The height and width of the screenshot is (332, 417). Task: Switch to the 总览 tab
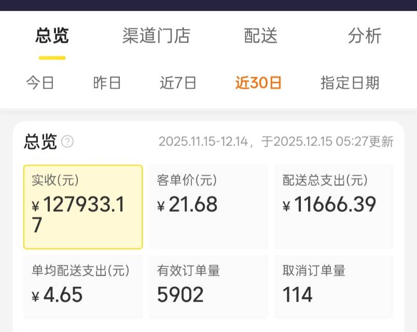pyautogui.click(x=52, y=36)
